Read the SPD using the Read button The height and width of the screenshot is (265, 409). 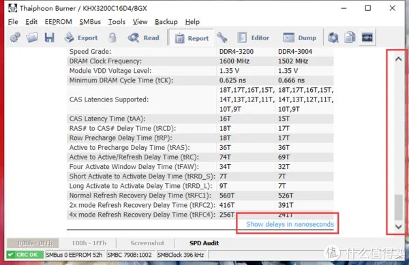143,37
